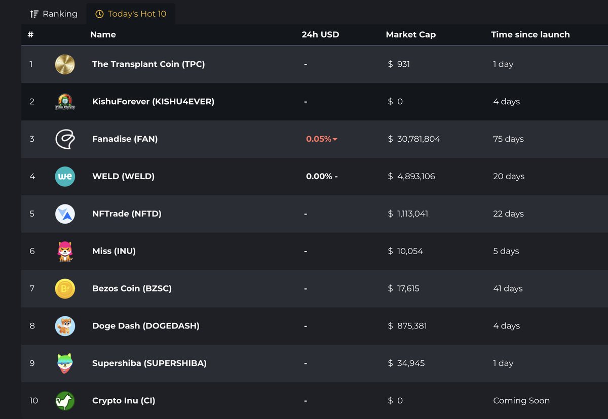Open the Ranking tab
The width and height of the screenshot is (608, 419).
[x=54, y=14]
